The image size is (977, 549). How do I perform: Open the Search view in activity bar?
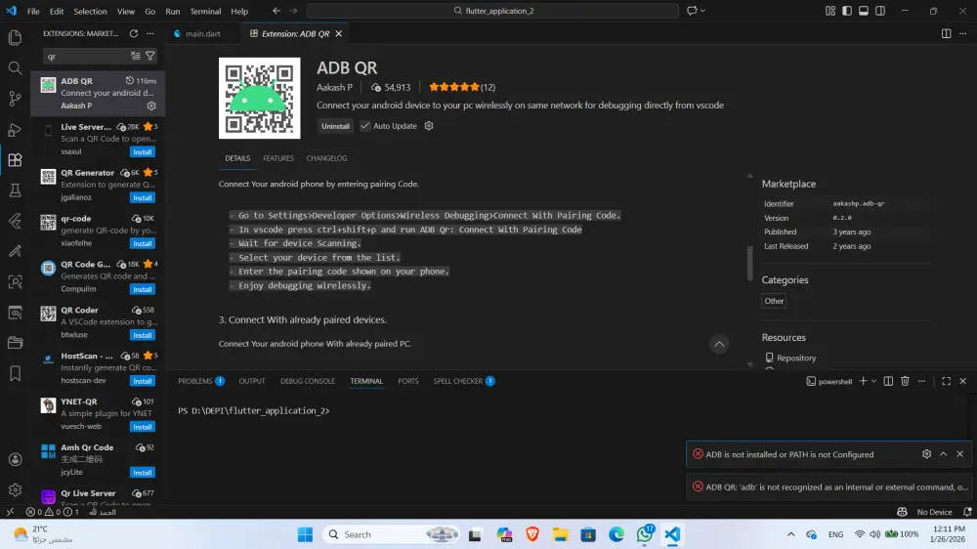coord(15,68)
